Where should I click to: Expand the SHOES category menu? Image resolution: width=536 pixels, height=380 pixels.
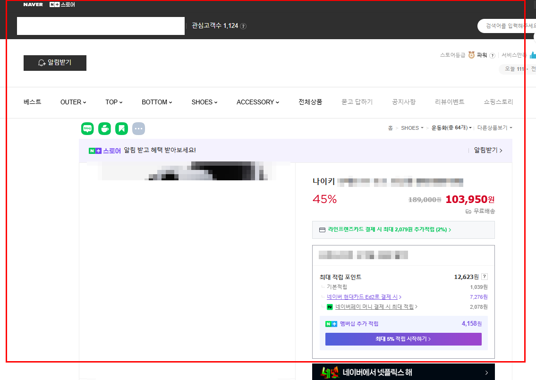click(204, 102)
